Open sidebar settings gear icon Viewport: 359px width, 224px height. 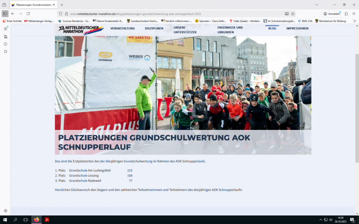[x=5, y=211]
